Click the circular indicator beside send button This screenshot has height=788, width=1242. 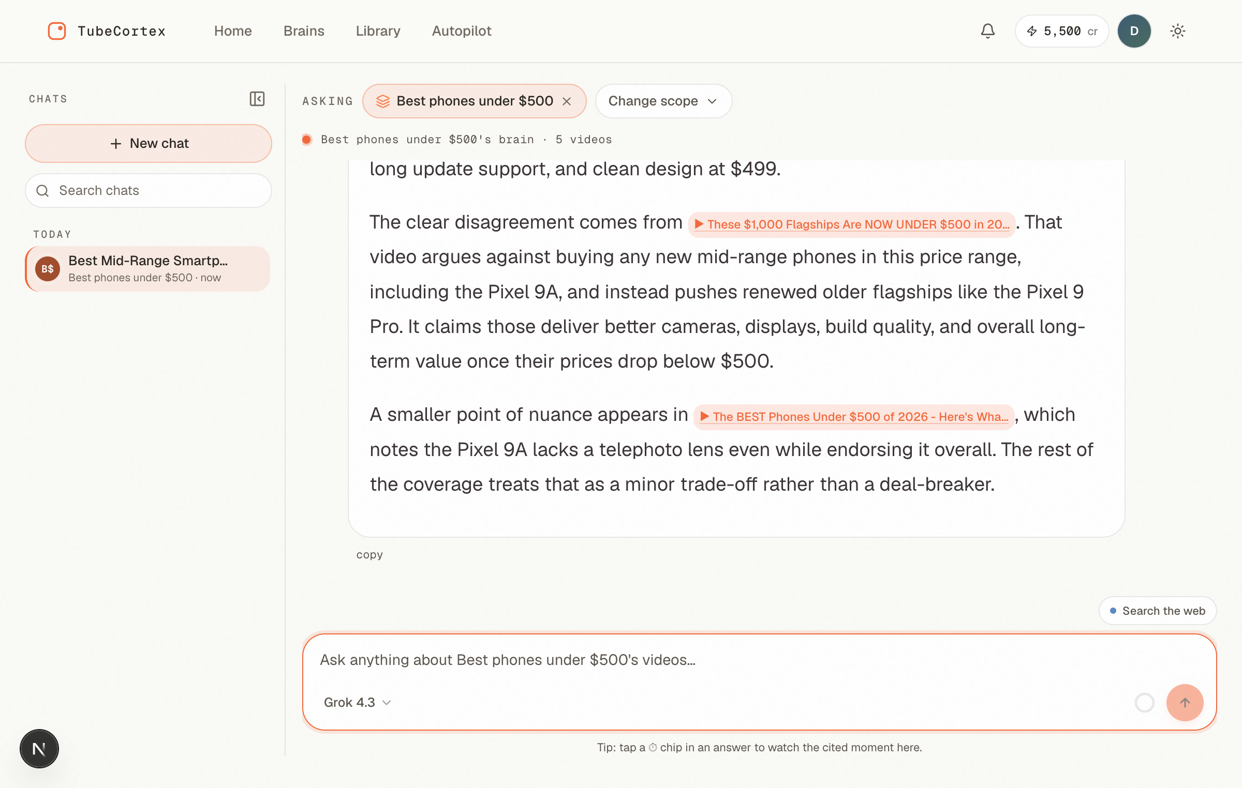1145,702
